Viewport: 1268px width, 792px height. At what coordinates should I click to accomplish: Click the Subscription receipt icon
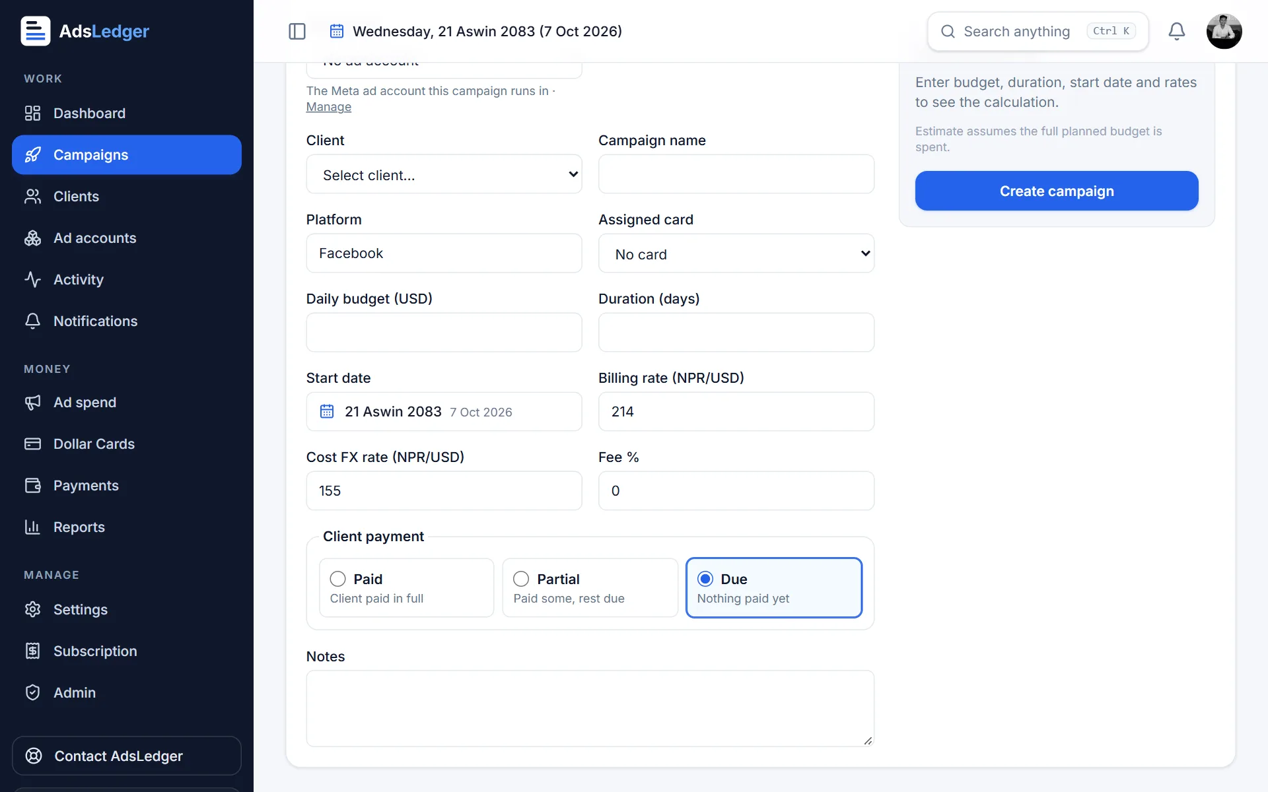tap(32, 651)
